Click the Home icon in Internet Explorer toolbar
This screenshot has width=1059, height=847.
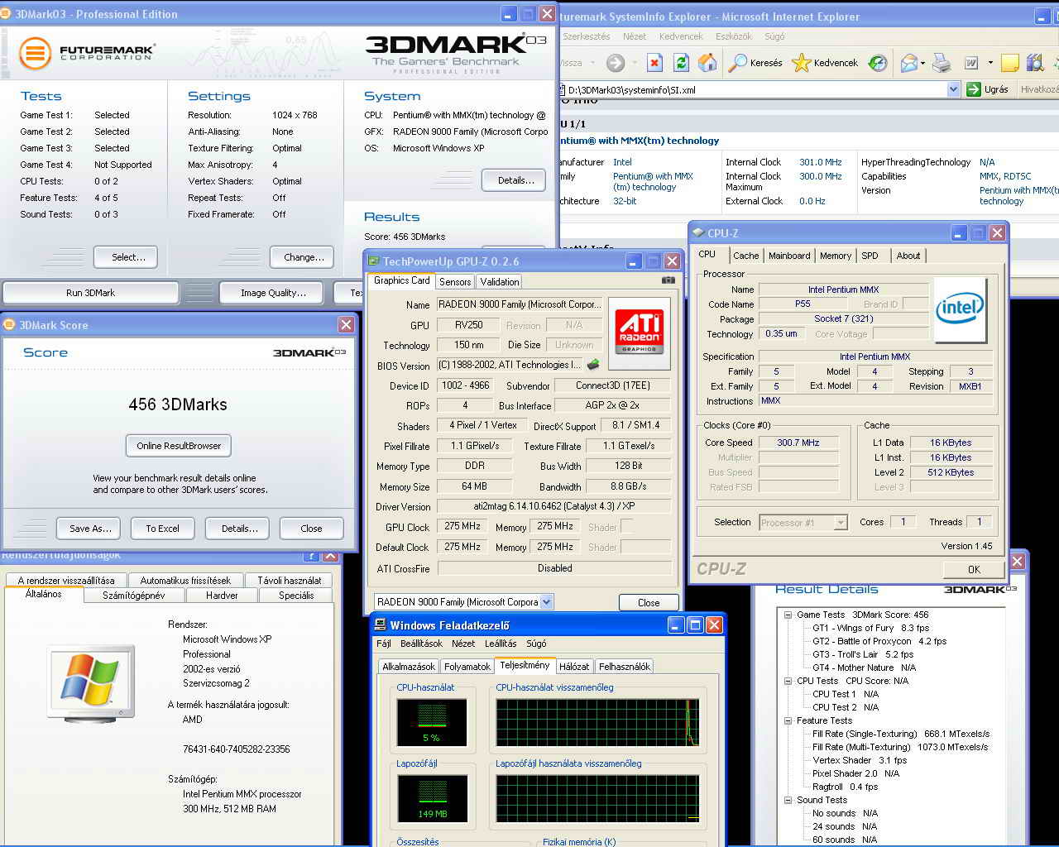point(707,63)
